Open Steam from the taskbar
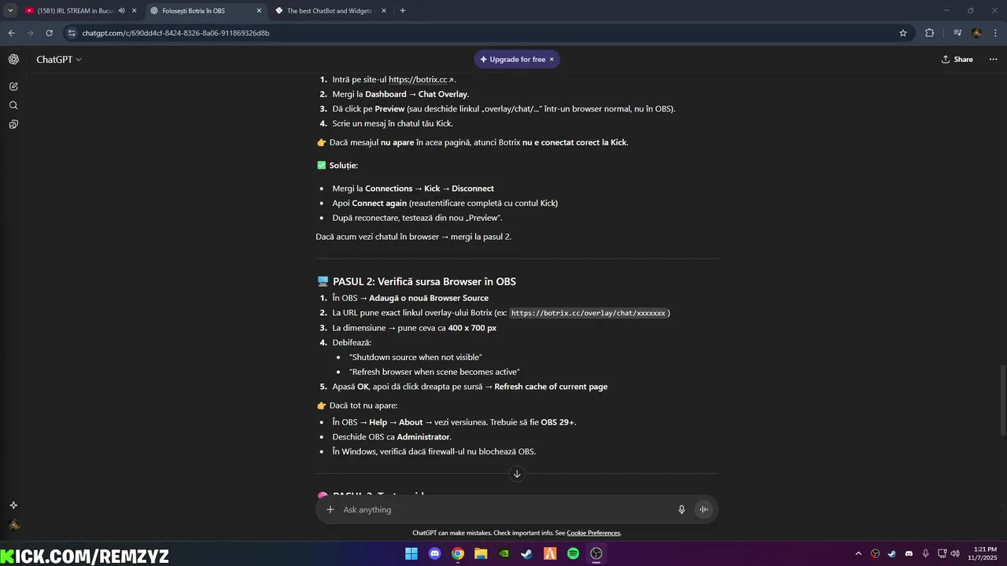Screen dimensions: 1007x566 (527, 553)
